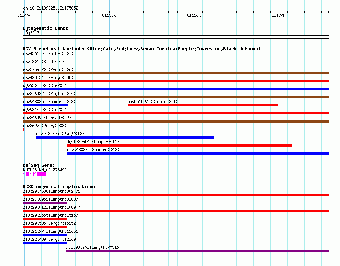Click the blue bar under %ID:91.9741
This screenshot has width=340, height=266.
pos(45,235)
